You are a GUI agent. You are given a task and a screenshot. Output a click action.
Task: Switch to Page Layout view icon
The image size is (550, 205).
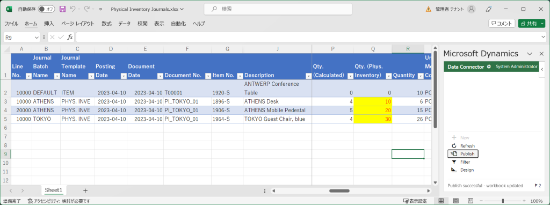pos(455,201)
